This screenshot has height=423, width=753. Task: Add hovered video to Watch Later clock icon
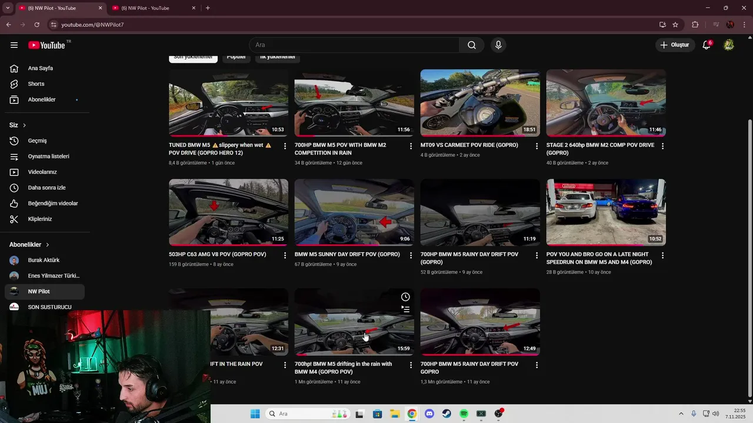(405, 297)
